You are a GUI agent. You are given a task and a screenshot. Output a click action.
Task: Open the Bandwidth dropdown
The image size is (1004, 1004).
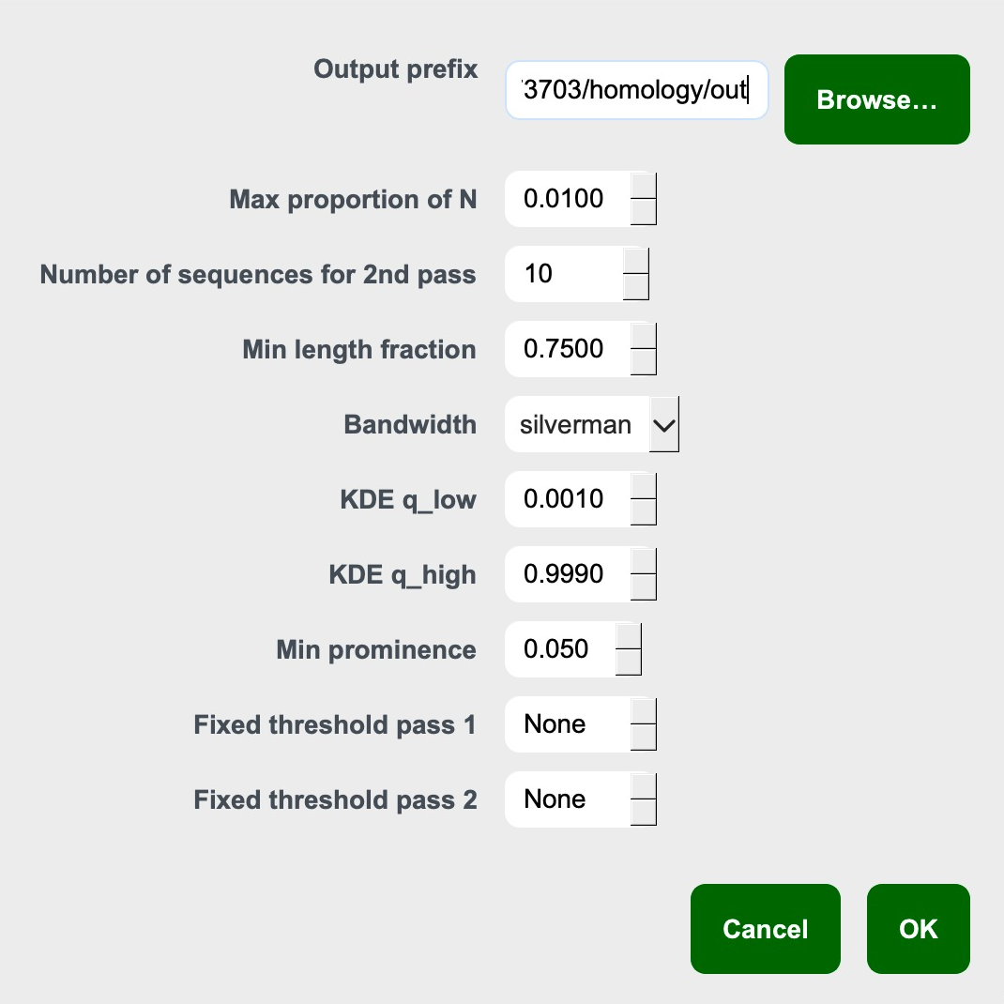point(663,424)
